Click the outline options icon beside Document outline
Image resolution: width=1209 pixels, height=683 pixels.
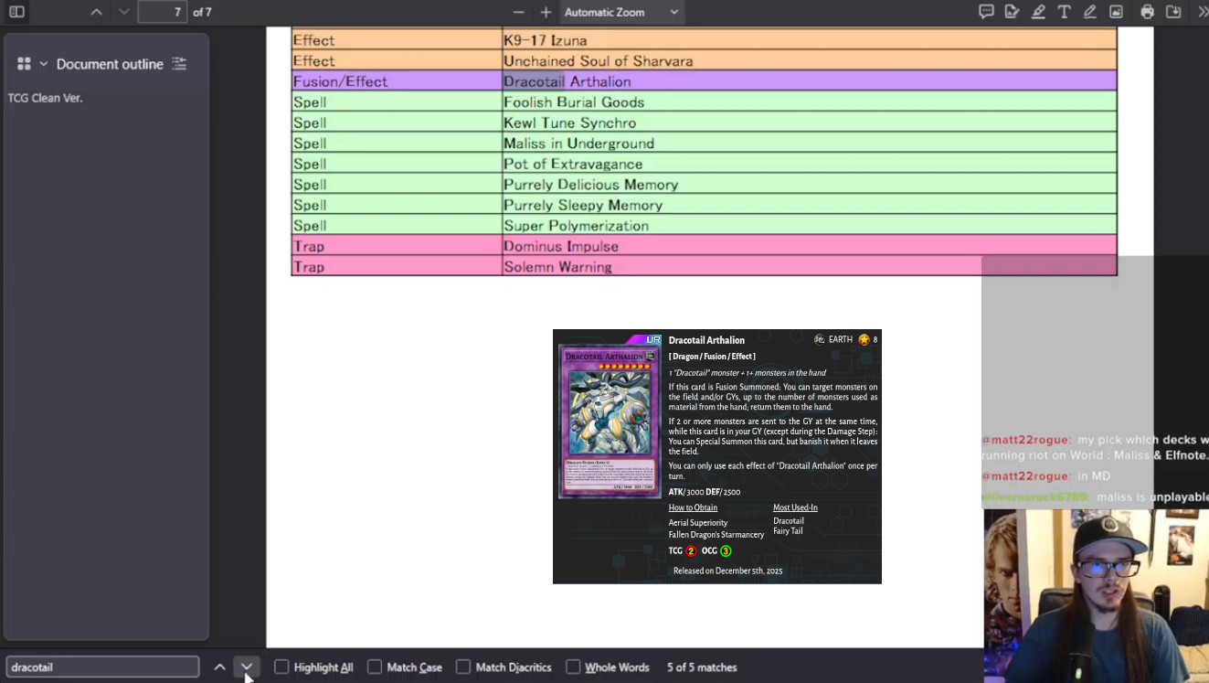(179, 64)
